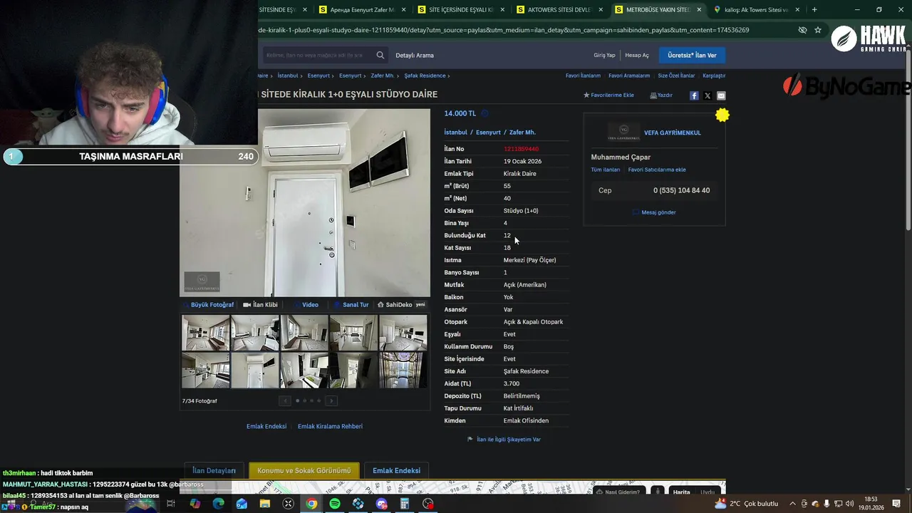
Task: Open the Mail app on the taskbar
Action: [x=242, y=504]
